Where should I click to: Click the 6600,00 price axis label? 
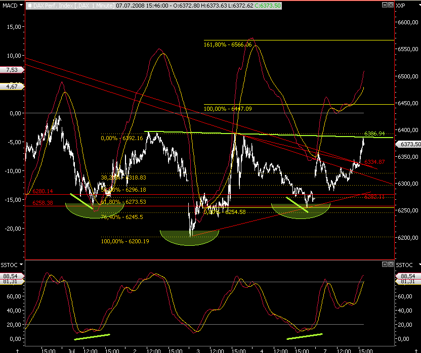[x=408, y=22]
